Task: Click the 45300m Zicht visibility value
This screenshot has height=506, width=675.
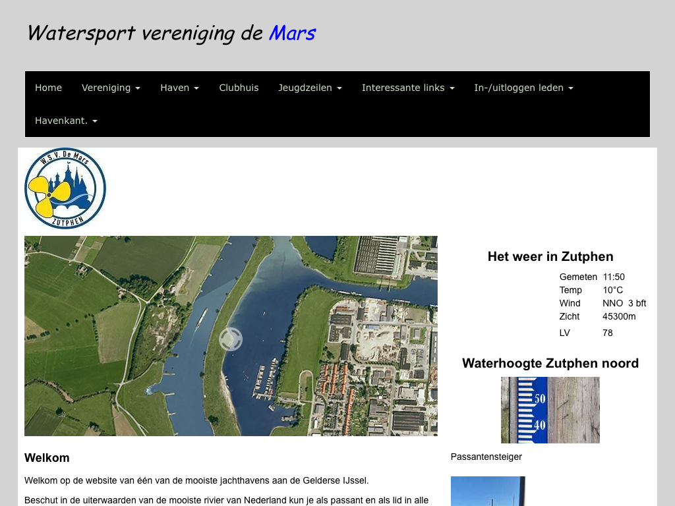Action: coord(619,316)
